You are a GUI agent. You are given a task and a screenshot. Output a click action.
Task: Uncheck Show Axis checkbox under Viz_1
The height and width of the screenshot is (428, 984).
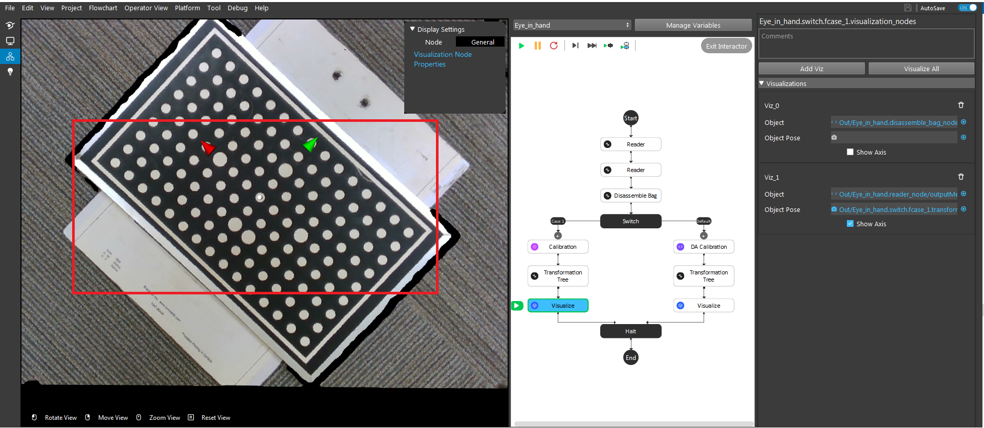850,224
